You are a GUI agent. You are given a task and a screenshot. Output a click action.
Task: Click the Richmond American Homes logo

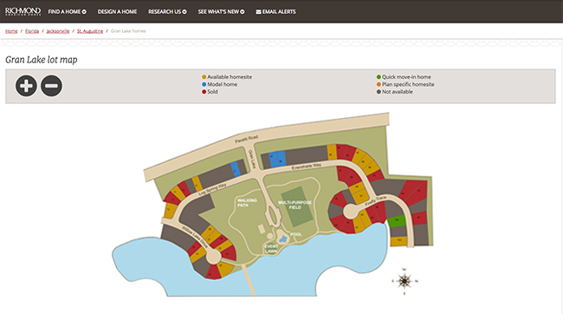pos(23,11)
